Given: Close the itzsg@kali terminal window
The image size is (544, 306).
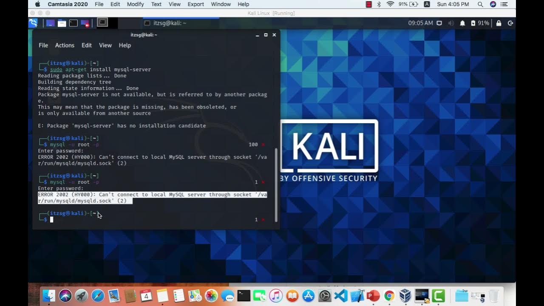Looking at the screenshot, I should [274, 35].
